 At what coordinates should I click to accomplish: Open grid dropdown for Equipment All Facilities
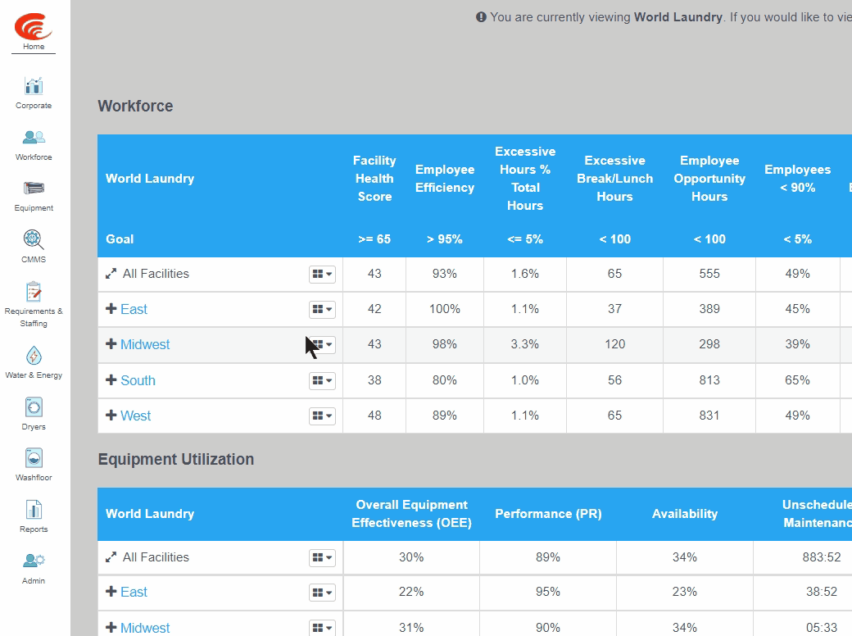322,557
